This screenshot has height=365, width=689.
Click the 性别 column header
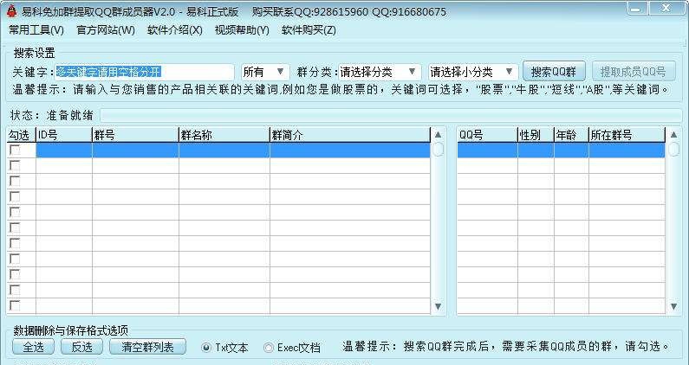[536, 135]
